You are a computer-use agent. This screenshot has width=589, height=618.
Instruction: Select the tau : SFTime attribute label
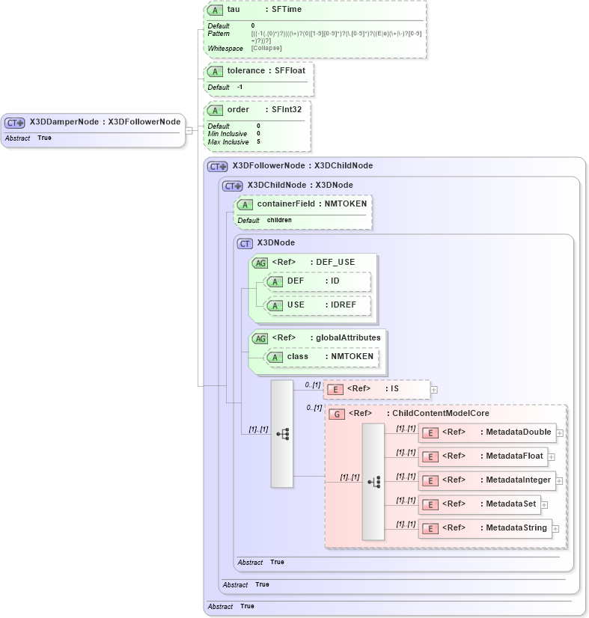pos(264,10)
